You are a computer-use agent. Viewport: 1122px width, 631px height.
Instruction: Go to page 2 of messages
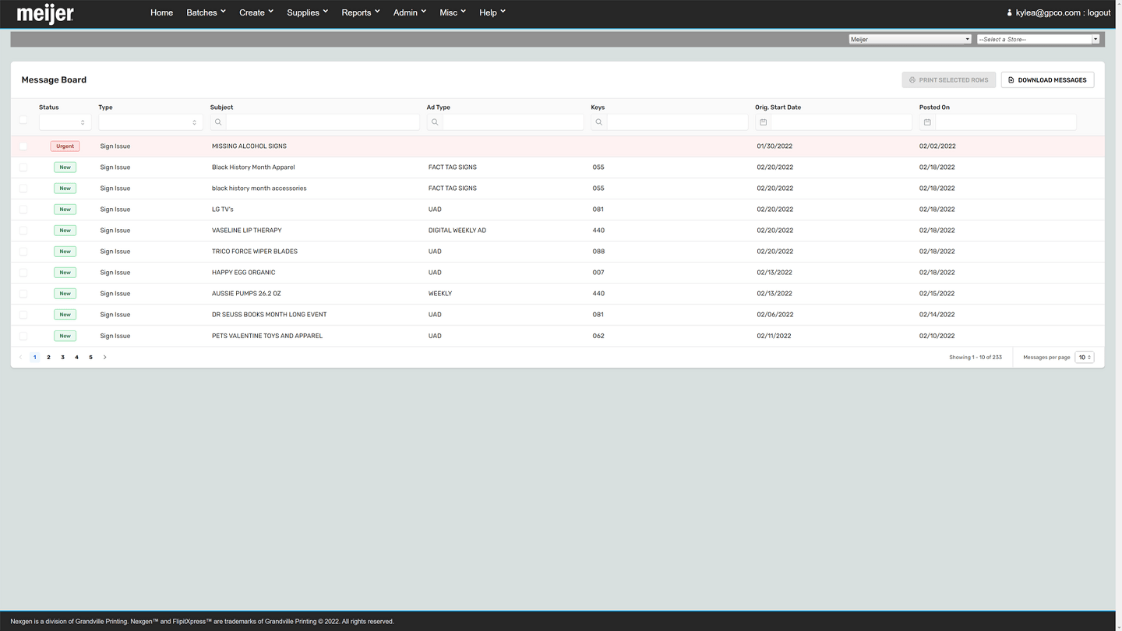click(48, 358)
